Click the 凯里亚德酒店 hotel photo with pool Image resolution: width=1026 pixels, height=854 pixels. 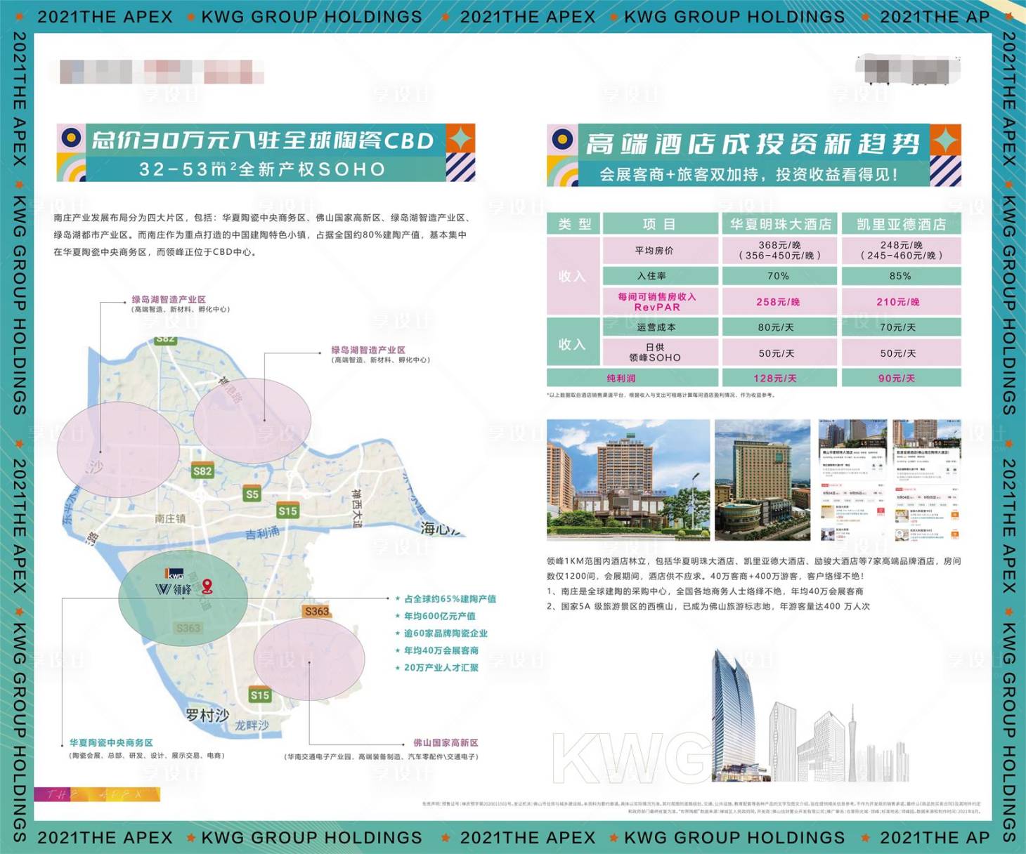(762, 480)
